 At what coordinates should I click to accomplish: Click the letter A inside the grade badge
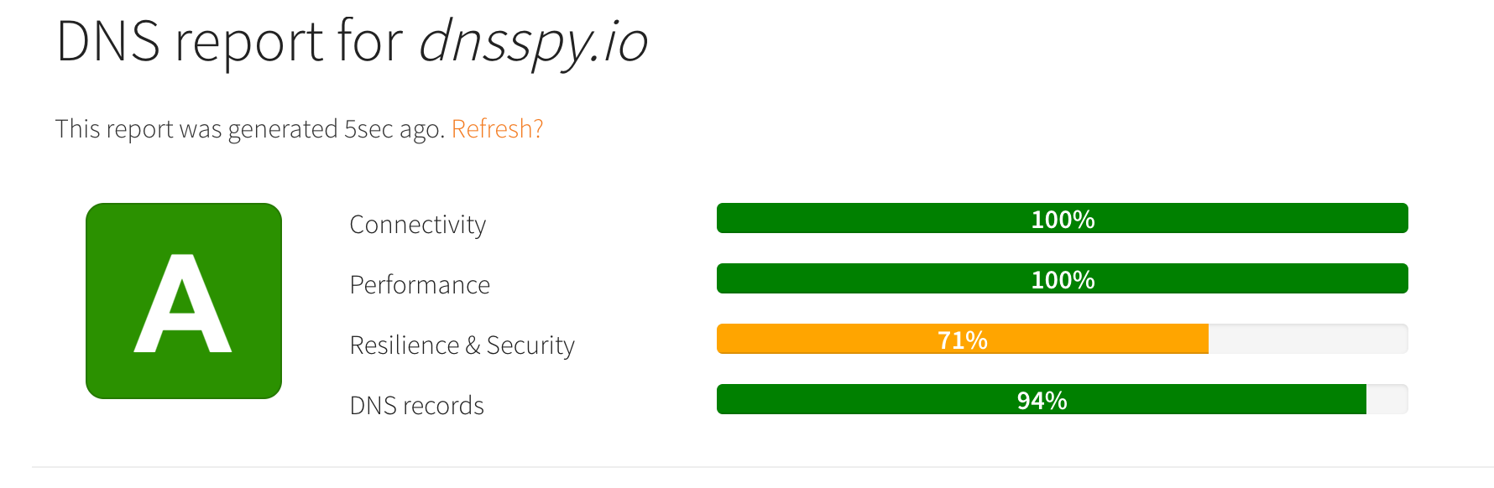[183, 302]
